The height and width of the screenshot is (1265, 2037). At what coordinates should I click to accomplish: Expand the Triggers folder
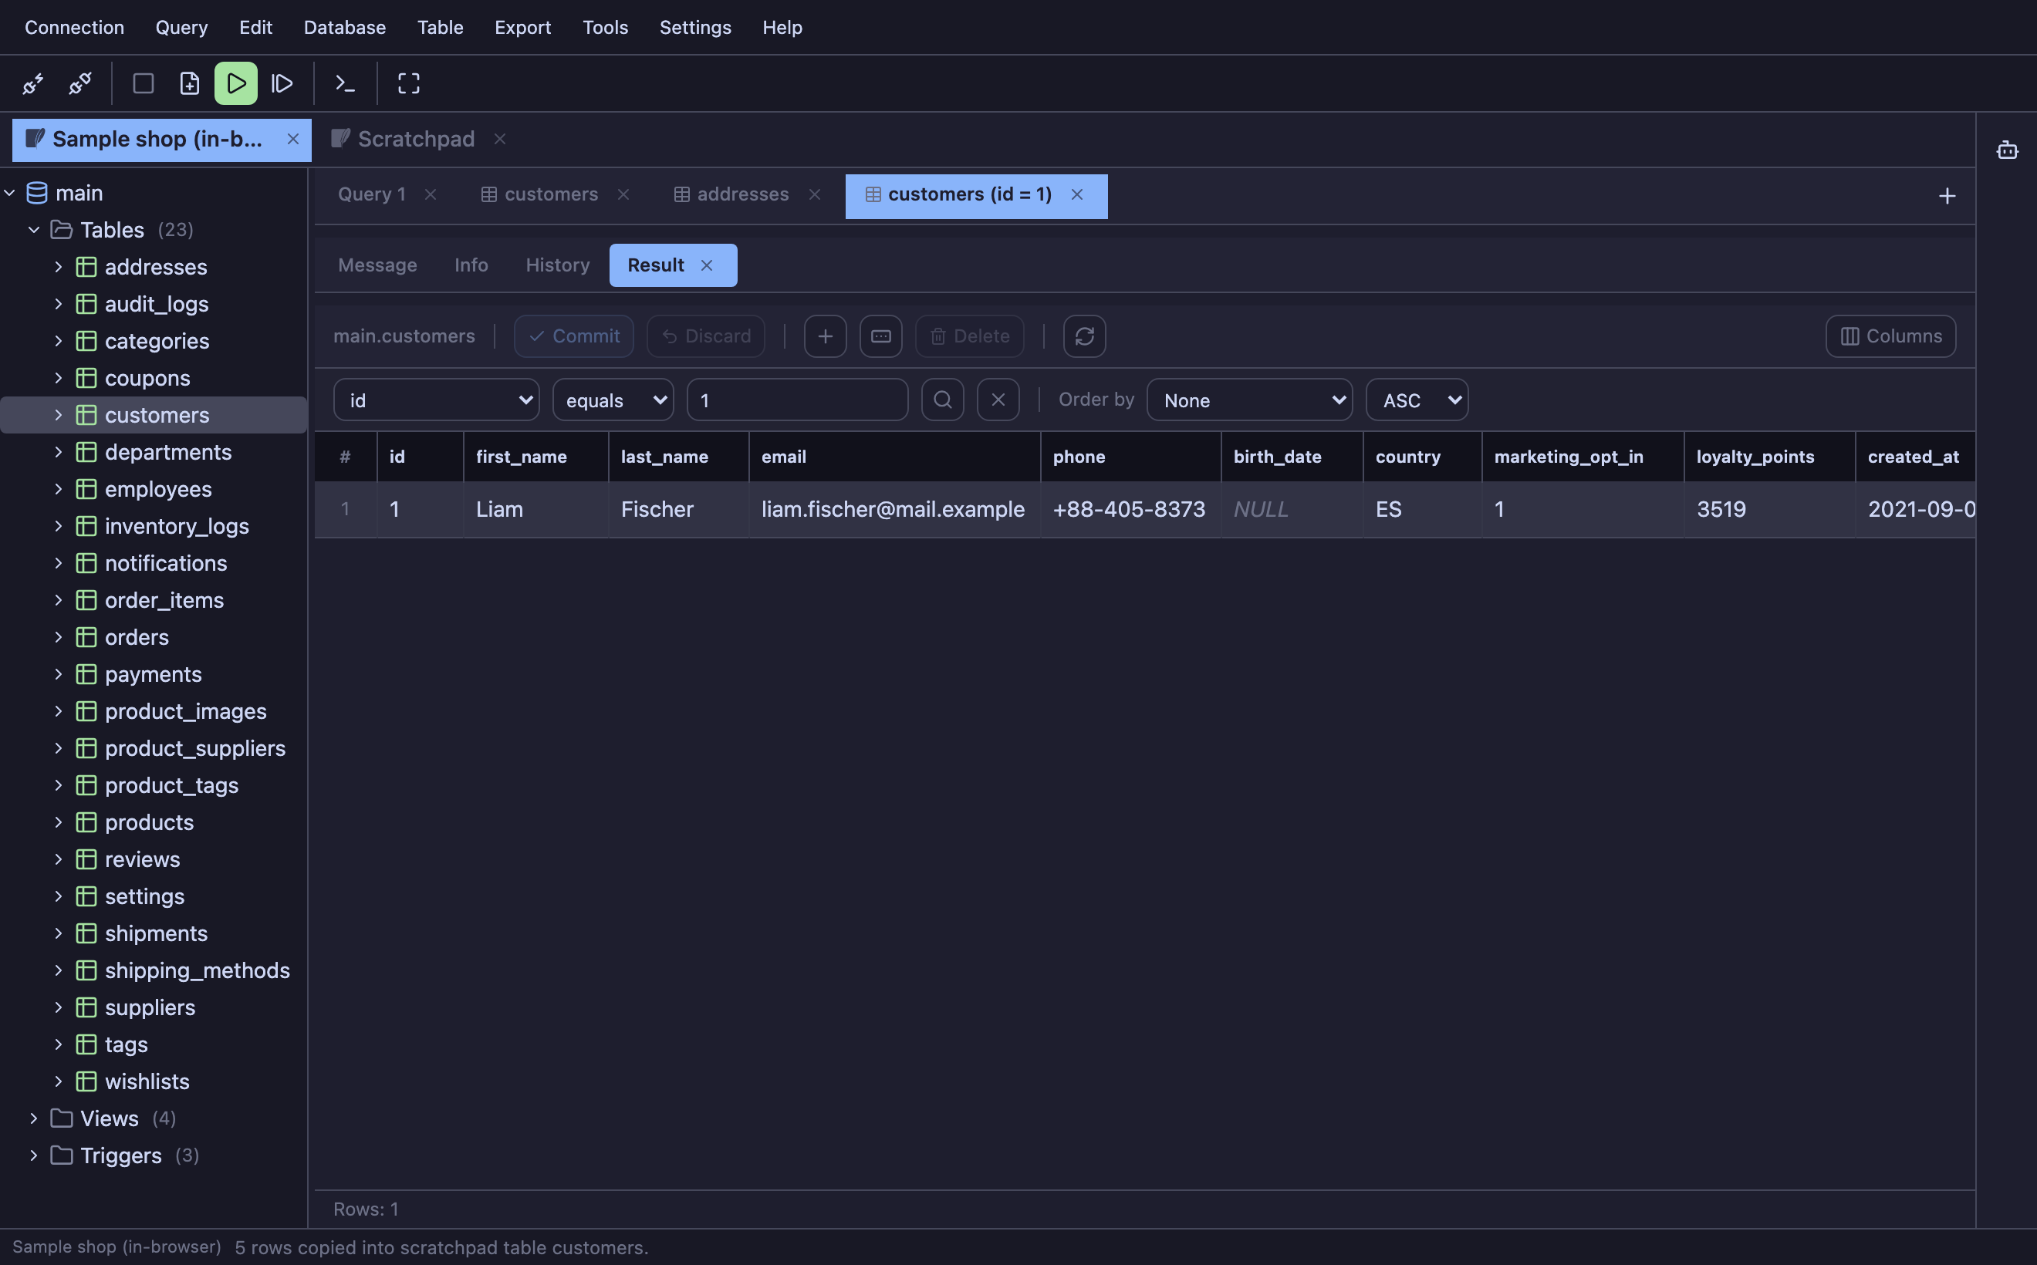point(33,1155)
